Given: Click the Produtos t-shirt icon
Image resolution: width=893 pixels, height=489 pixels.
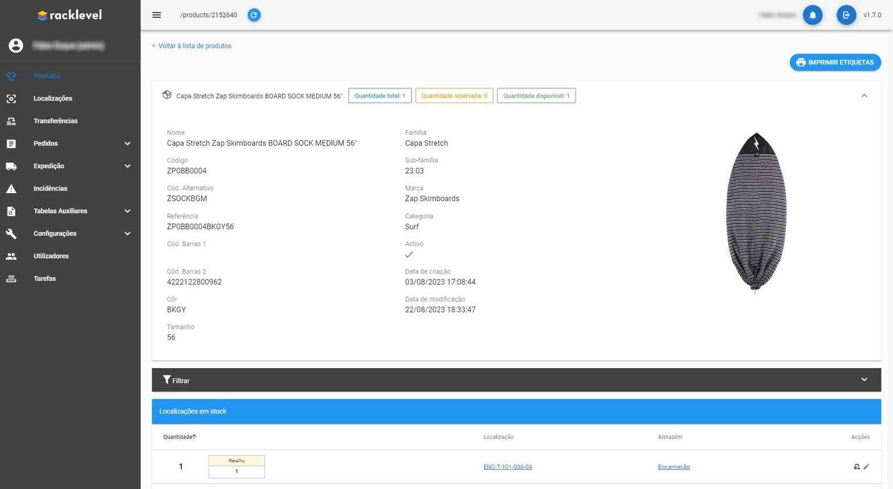Looking at the screenshot, I should point(11,76).
